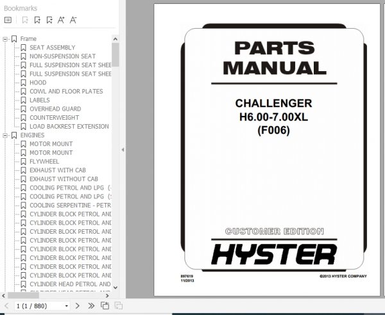This screenshot has height=315, width=385.
Task: Click the bookmarks vertical scrollbar thumb
Action: point(116,54)
